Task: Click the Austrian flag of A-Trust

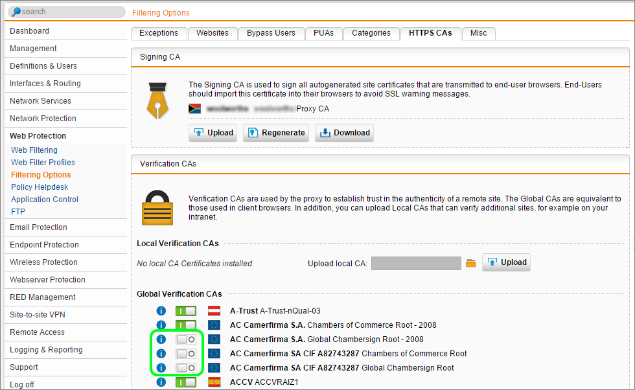Action: click(214, 310)
